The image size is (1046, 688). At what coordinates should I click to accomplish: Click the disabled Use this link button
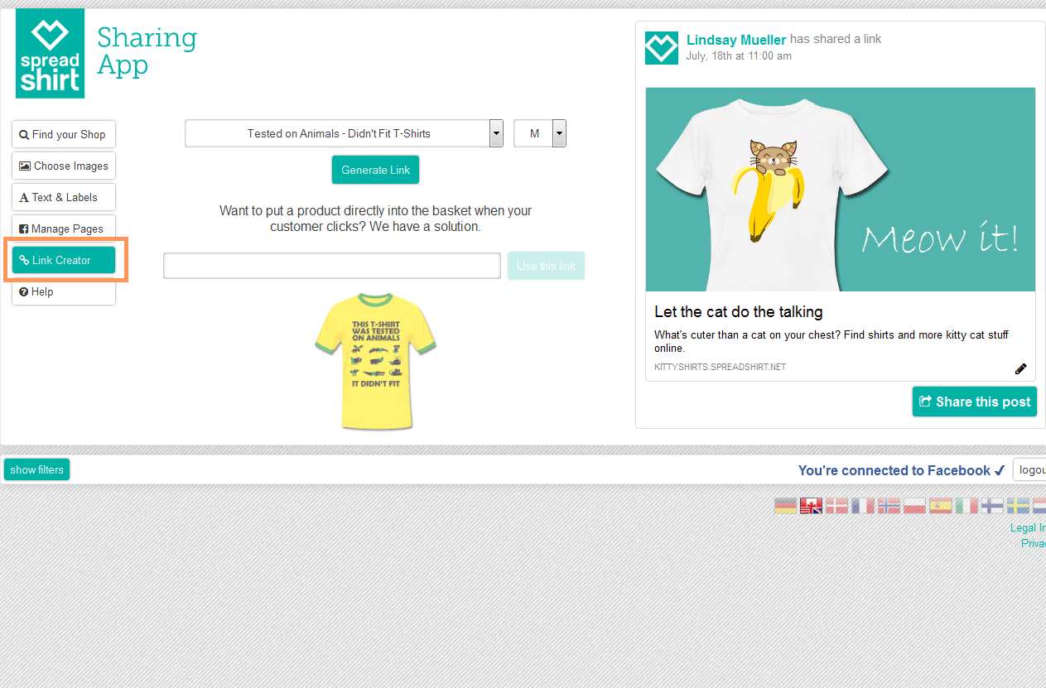click(546, 266)
